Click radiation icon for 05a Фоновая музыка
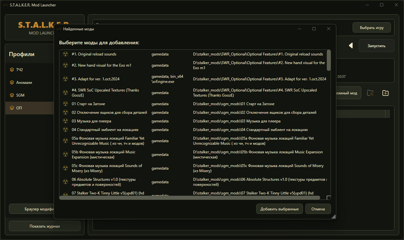This screenshot has height=240, width=404. [x=65, y=141]
